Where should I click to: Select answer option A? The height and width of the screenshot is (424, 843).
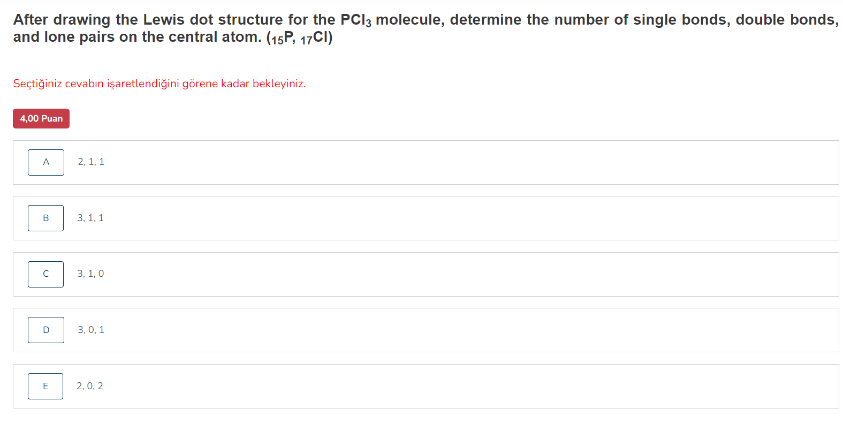tap(45, 162)
